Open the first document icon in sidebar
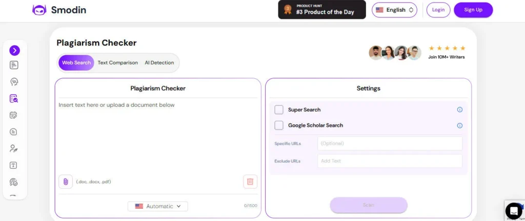The height and width of the screenshot is (221, 525). click(14, 65)
